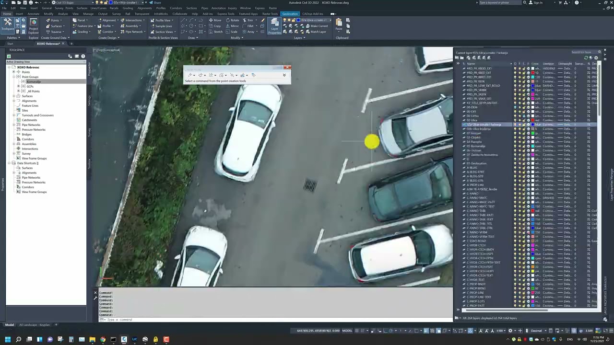This screenshot has width=614, height=345.
Task: Switch to the Annotate ribbon tab
Action: pos(33,14)
